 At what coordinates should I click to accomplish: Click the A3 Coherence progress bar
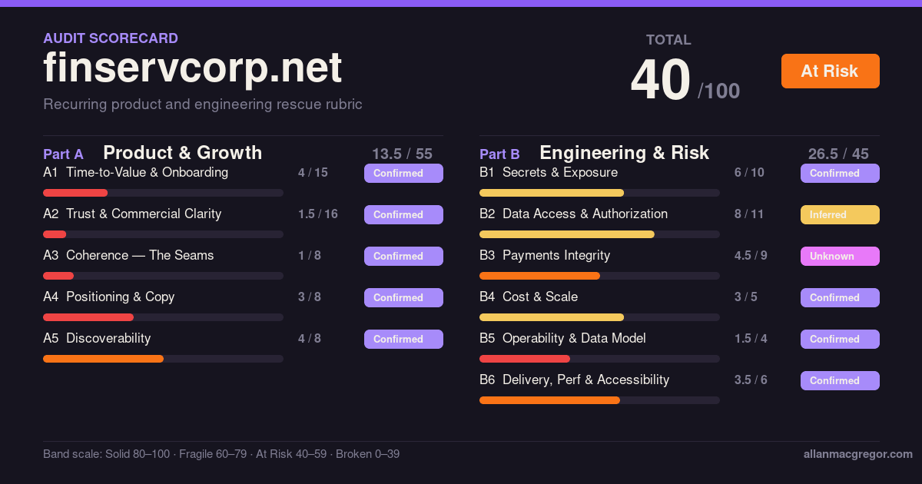coord(163,276)
